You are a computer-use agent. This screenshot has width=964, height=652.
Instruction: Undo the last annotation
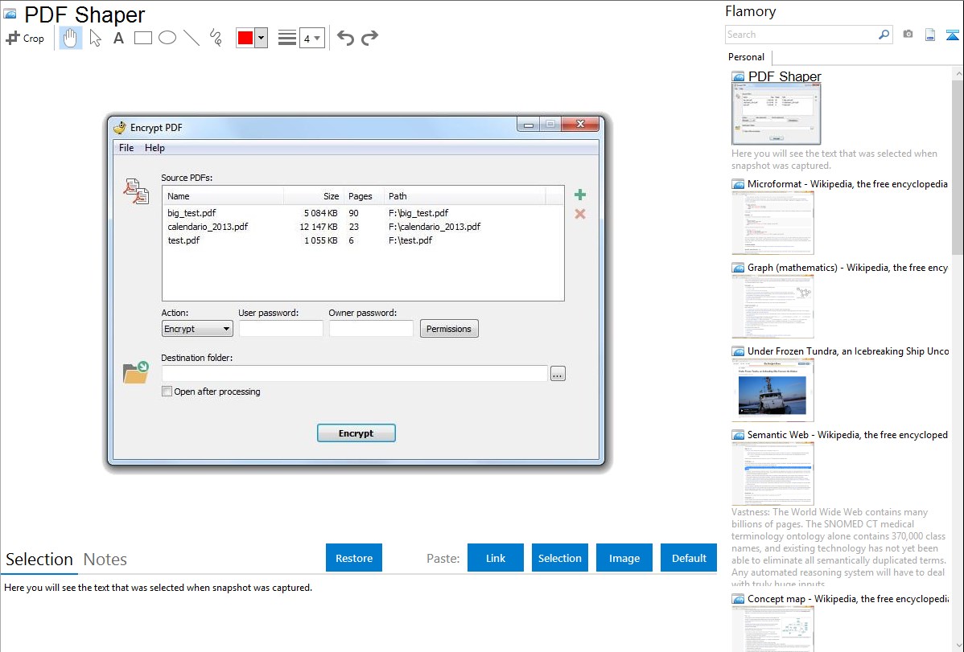point(345,38)
